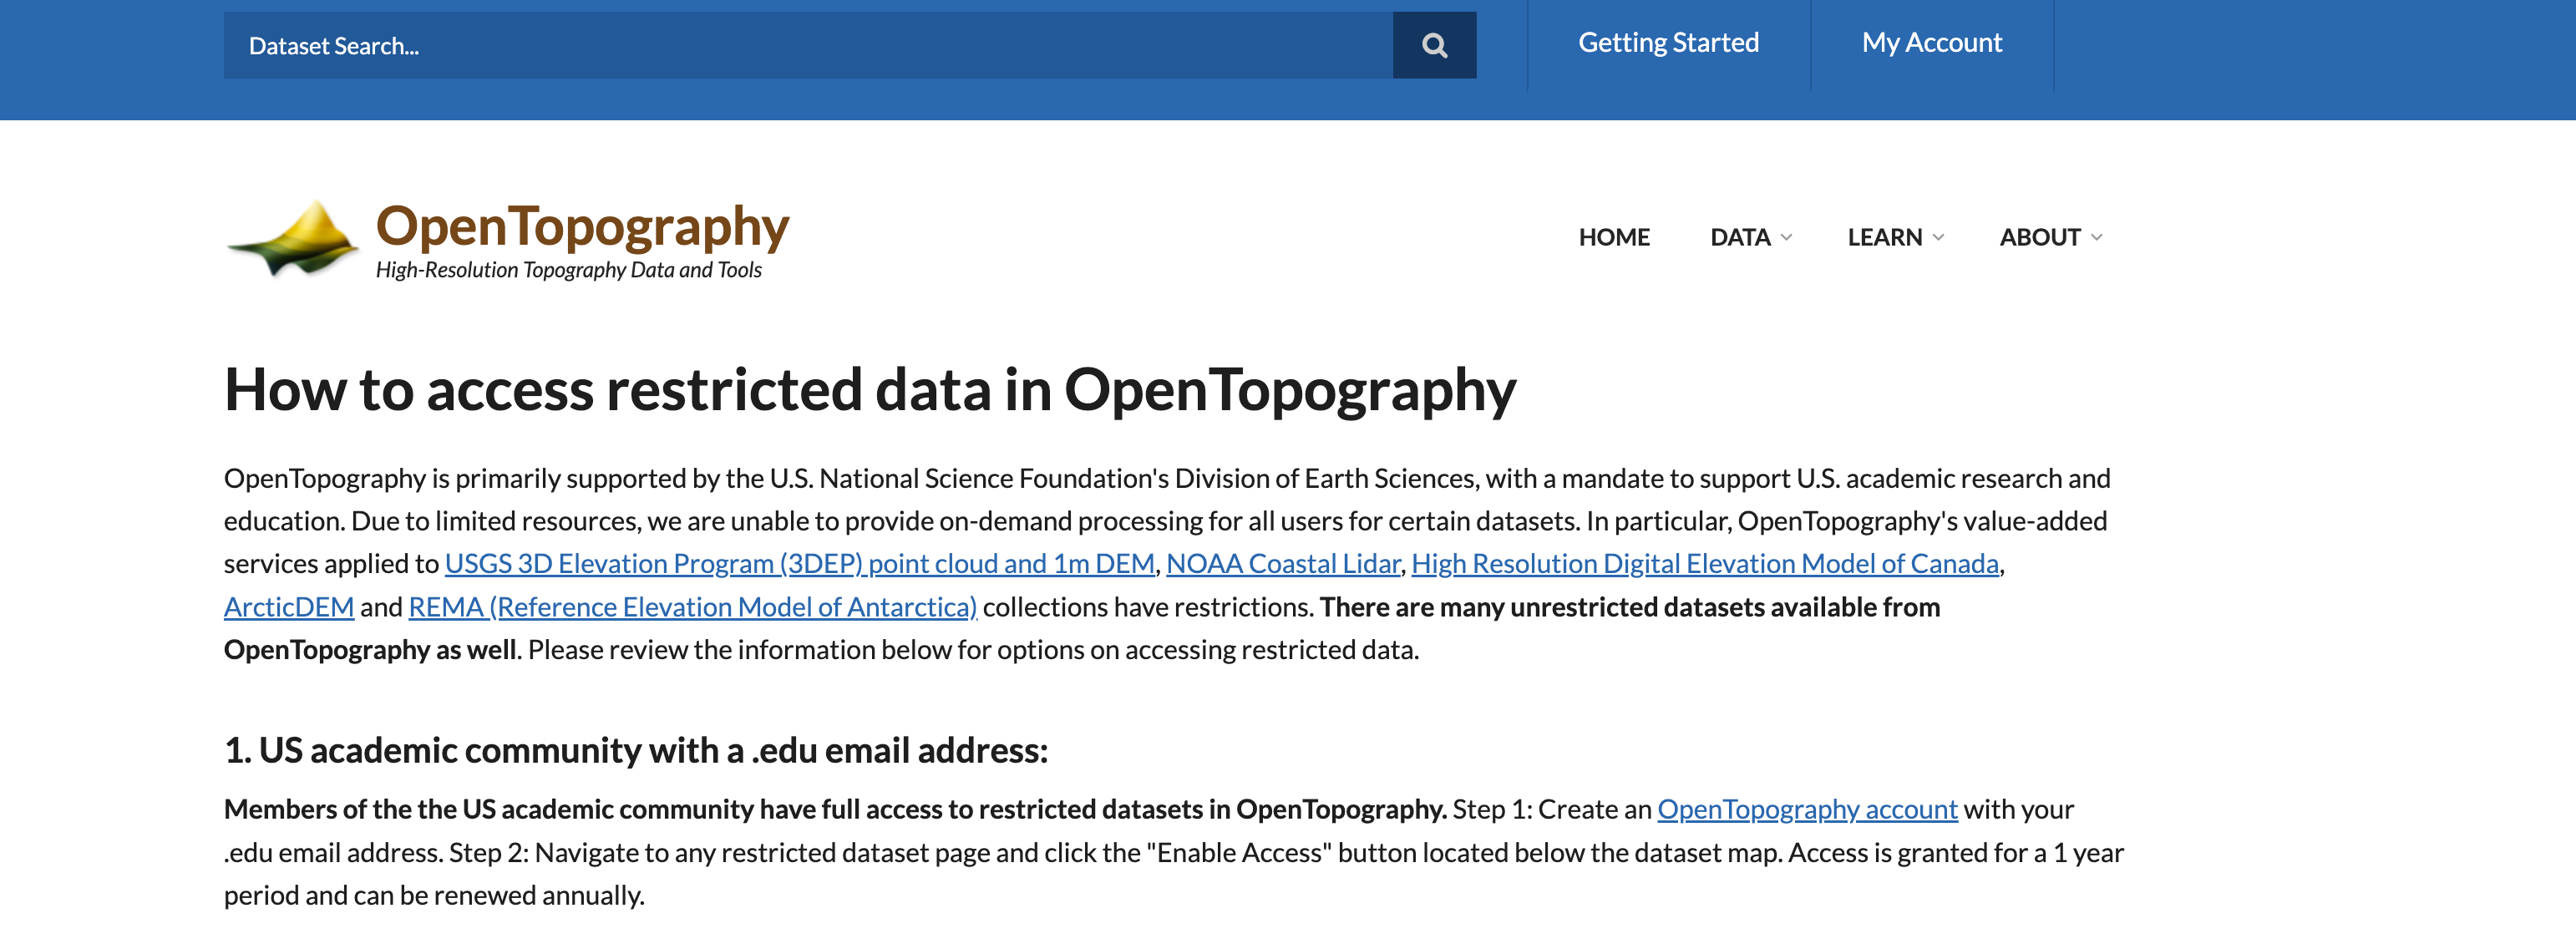Click the heading '1. US academic community with a .edu email address:'
The image size is (2576, 949).
[635, 750]
